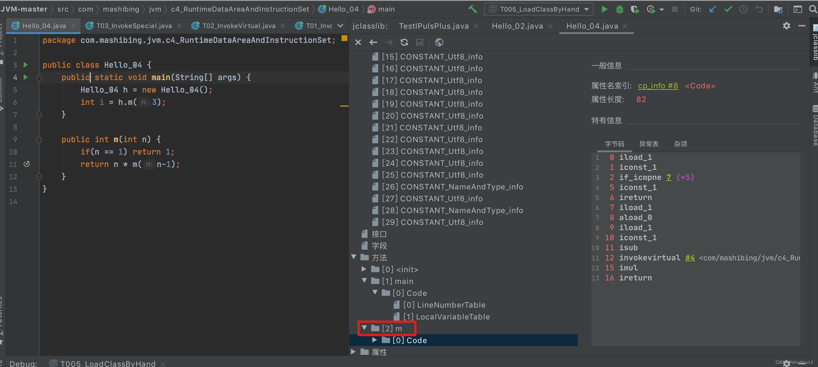Click Hello_04 class in breadcrumb
Viewport: 818px width, 367px height.
point(343,9)
